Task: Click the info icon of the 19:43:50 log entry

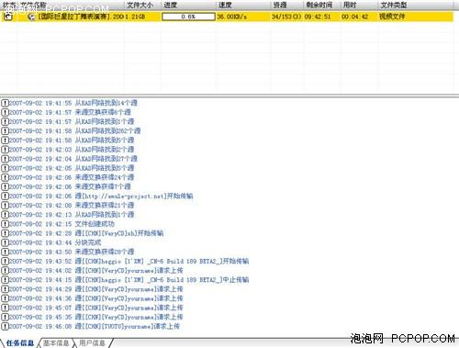Action: pyautogui.click(x=5, y=252)
